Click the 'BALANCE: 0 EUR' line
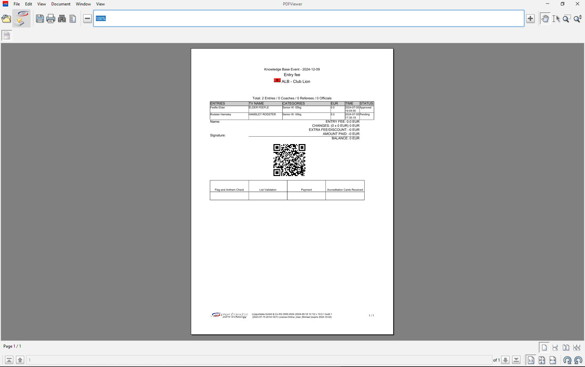This screenshot has height=367, width=585. 346,138
